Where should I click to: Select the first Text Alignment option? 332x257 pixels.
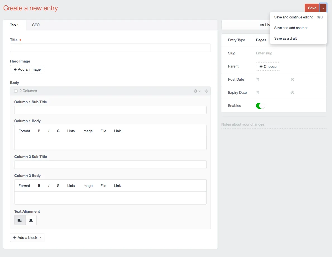(20, 220)
